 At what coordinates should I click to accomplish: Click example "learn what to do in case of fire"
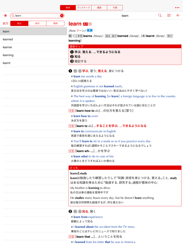point(93,156)
